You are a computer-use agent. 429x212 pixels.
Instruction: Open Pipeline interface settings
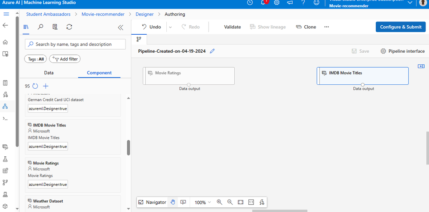click(403, 51)
